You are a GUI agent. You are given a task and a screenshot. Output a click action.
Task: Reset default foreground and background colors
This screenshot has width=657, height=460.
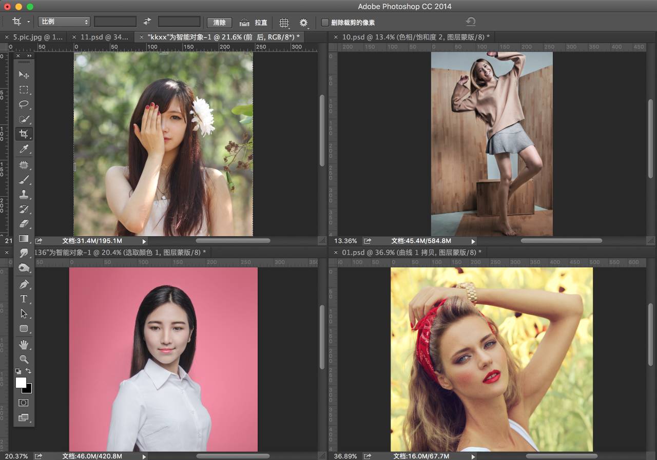coord(18,371)
